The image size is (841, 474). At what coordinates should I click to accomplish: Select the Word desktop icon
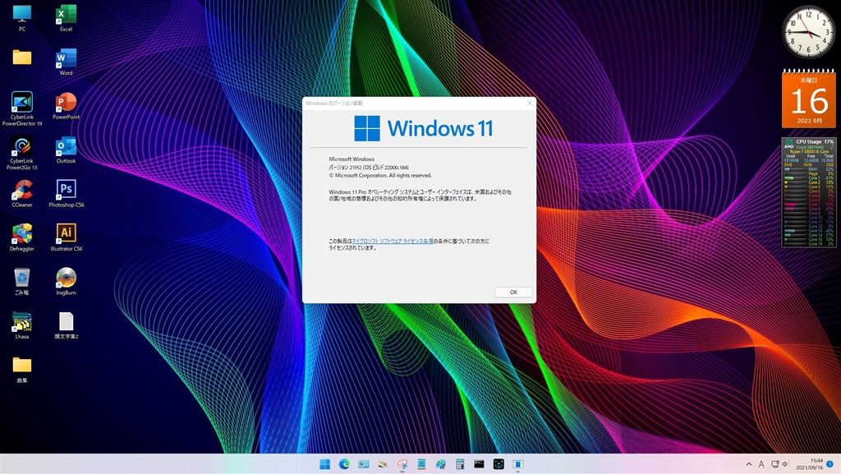pyautogui.click(x=66, y=59)
